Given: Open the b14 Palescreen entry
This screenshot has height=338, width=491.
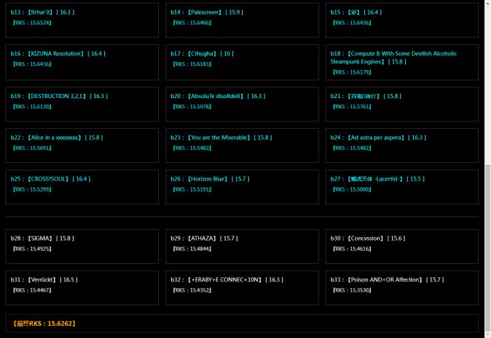Looking at the screenshot, I should tap(242, 20).
